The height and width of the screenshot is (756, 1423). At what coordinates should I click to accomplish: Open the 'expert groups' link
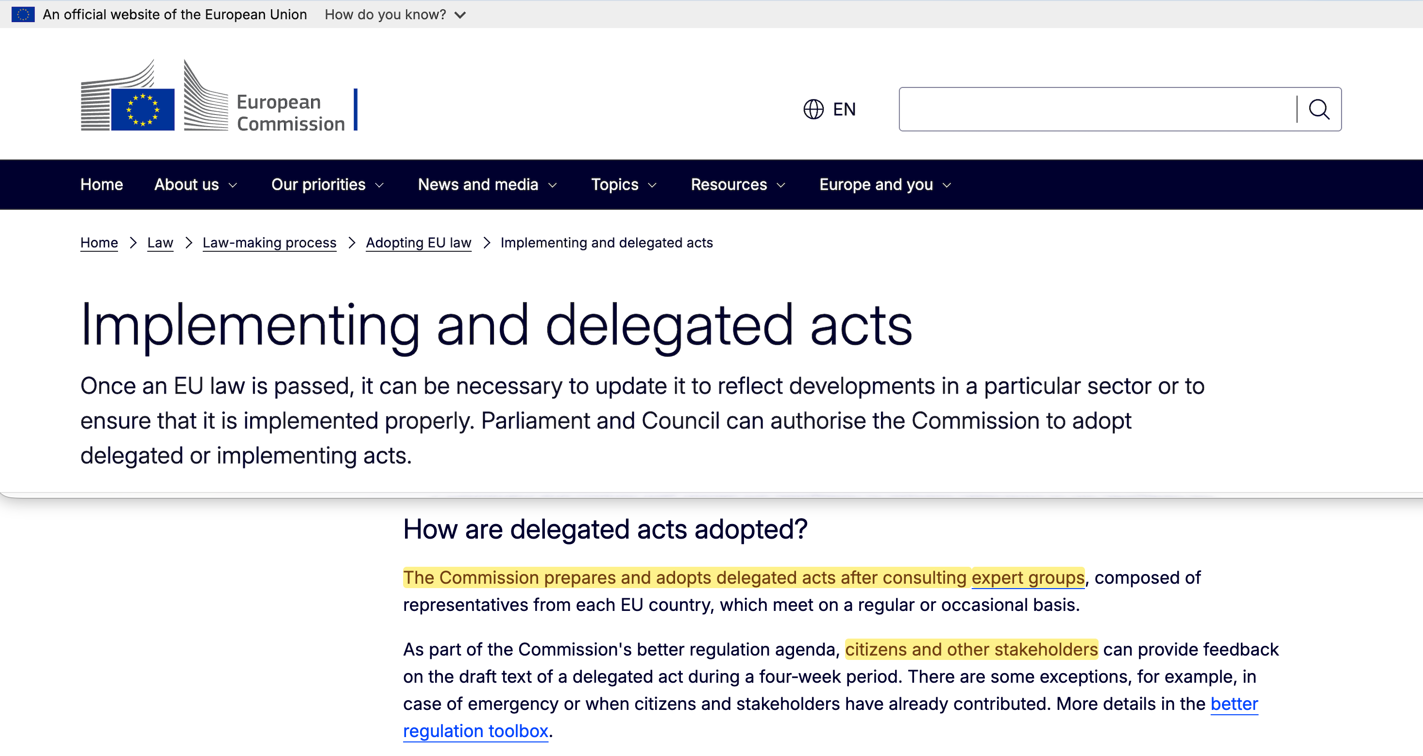coord(1028,577)
